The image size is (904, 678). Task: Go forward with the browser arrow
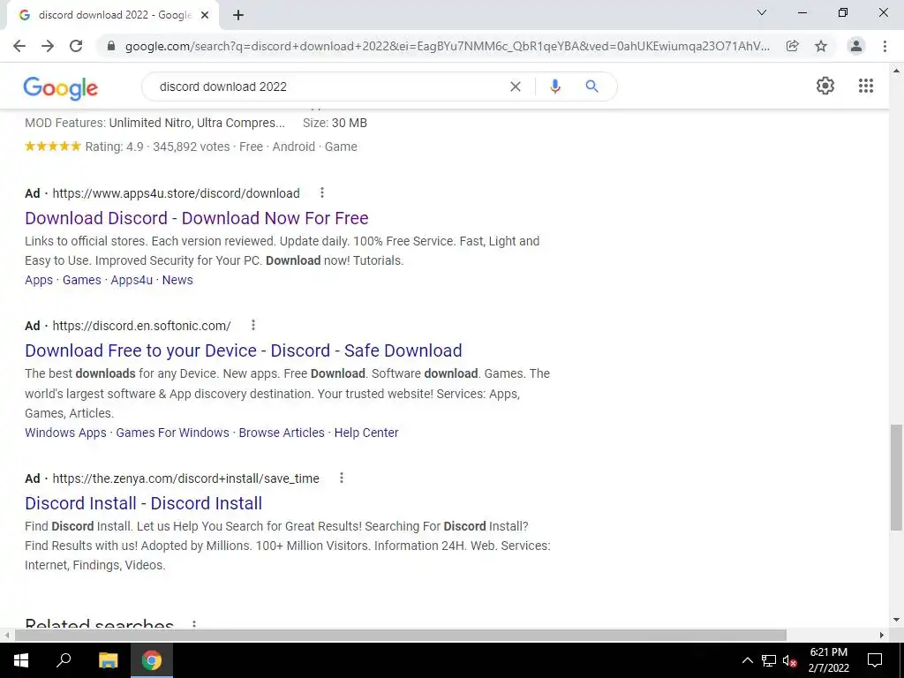click(48, 46)
